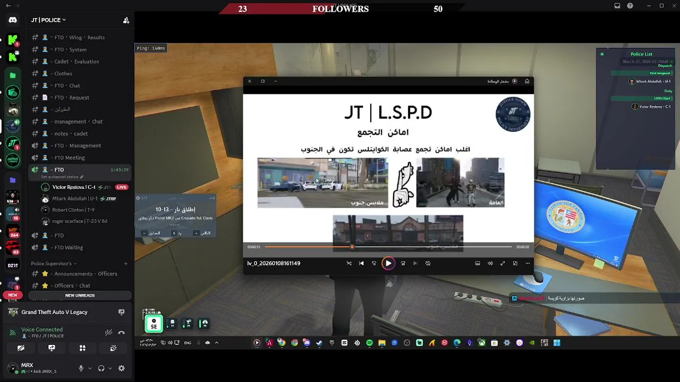Viewport: 680px width, 382px height.
Task: Add channel to Police Supervisor's category
Action: coord(126,263)
